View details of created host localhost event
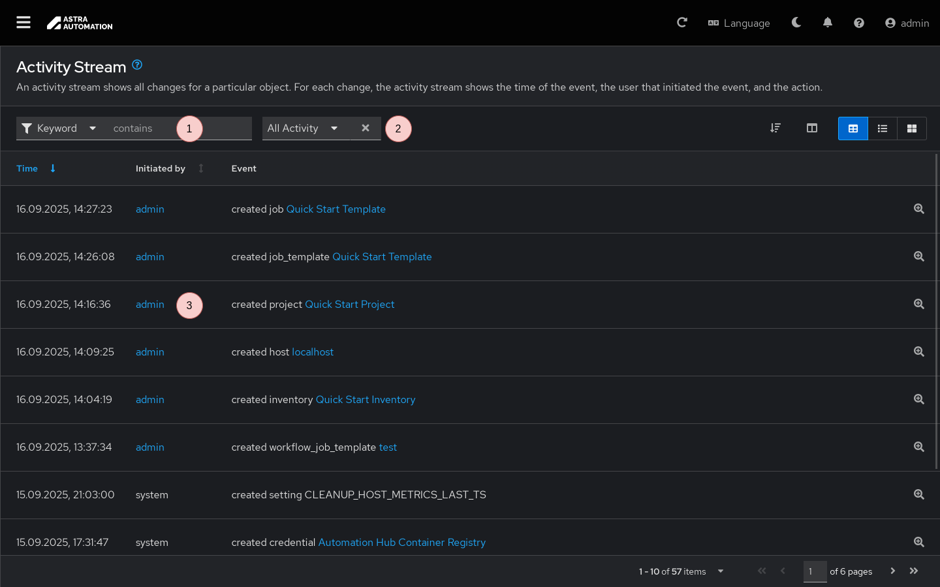 click(918, 352)
